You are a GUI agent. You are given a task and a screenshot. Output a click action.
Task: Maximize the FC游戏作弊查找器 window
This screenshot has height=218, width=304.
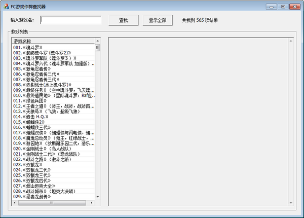[283, 7]
